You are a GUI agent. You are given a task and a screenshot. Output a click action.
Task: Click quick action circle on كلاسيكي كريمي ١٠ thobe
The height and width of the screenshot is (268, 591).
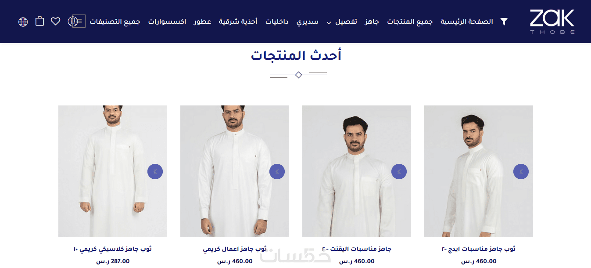pyautogui.click(x=155, y=171)
